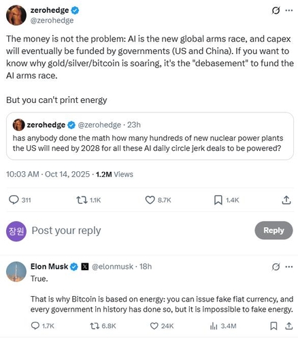Image resolution: width=298 pixels, height=341 pixels.
Task: Like Elon Musk's reply with 24K hearts
Action: pyautogui.click(x=154, y=326)
